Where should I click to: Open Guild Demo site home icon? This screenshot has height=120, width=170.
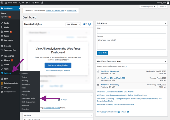pos(6,3)
